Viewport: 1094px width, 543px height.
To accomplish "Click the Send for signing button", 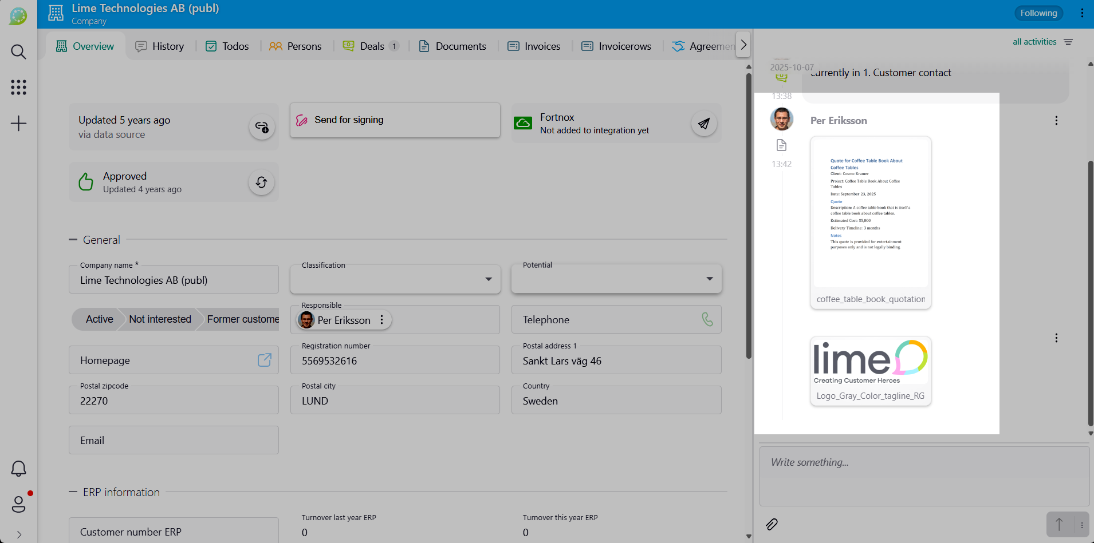I will [395, 120].
